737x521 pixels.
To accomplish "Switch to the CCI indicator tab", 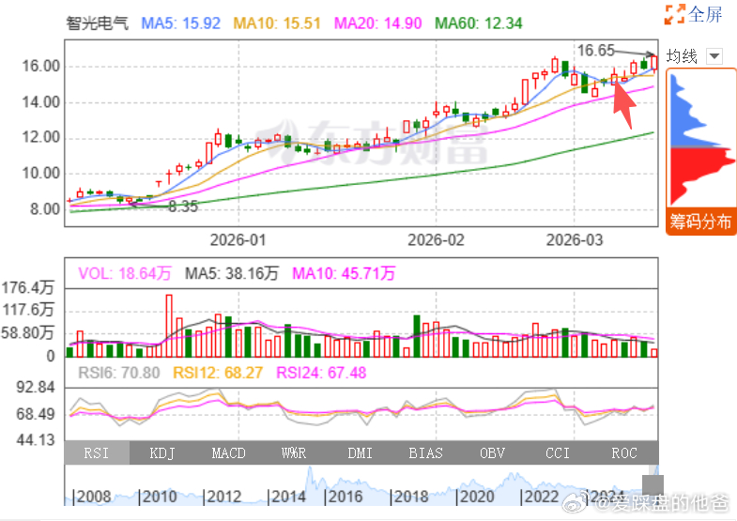I will (x=558, y=452).
